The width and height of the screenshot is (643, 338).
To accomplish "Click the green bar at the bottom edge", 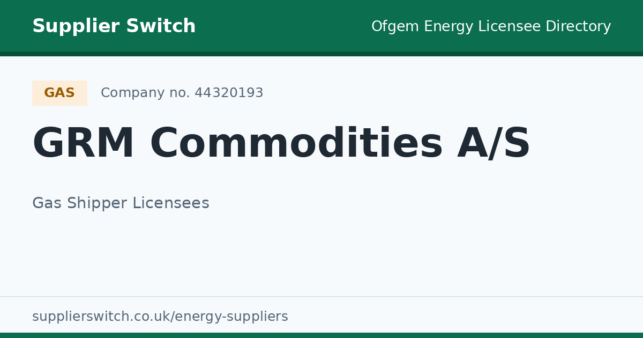I will pyautogui.click(x=322, y=335).
